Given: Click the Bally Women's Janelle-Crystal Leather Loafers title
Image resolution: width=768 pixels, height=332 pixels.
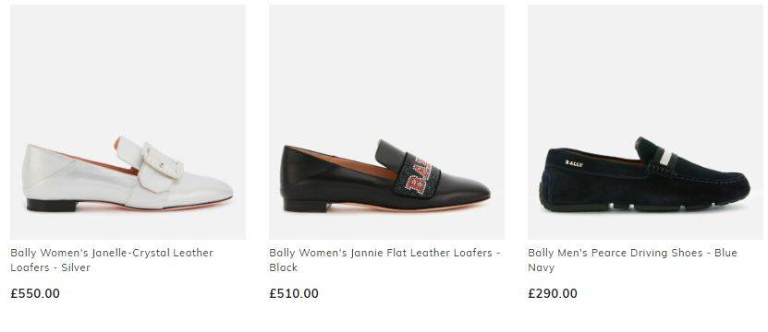Looking at the screenshot, I should (112, 260).
